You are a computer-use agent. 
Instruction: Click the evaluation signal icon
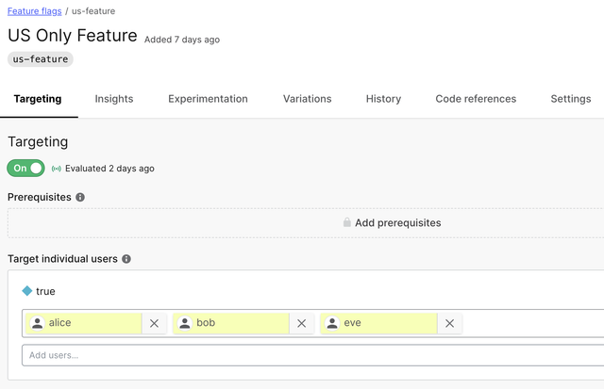[57, 169]
